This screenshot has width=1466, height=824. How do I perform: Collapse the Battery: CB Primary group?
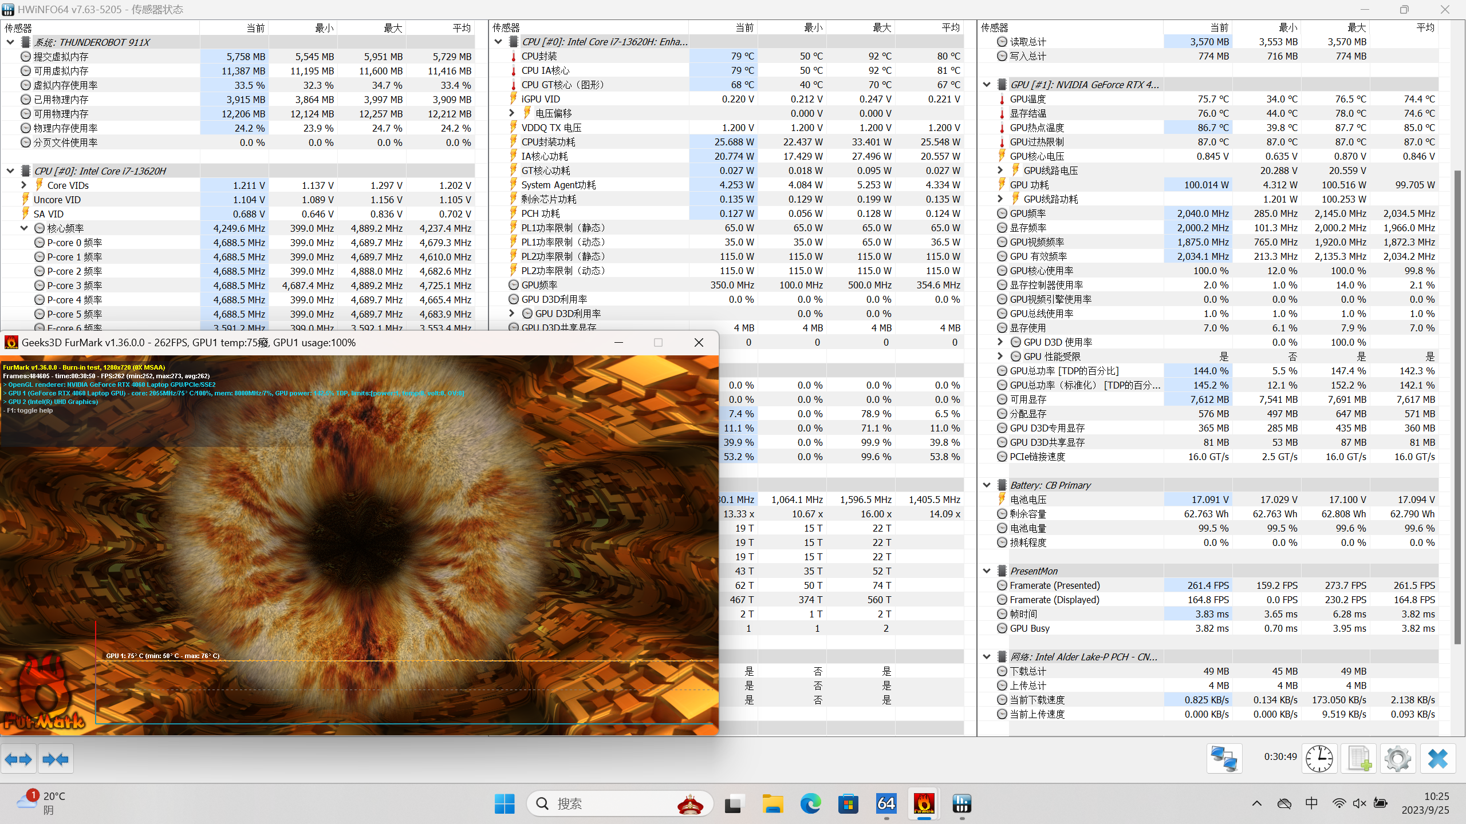click(x=987, y=485)
